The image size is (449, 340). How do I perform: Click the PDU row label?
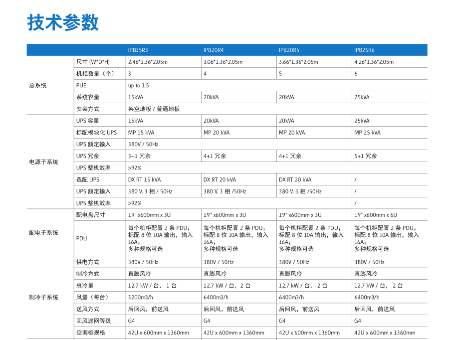(x=82, y=238)
